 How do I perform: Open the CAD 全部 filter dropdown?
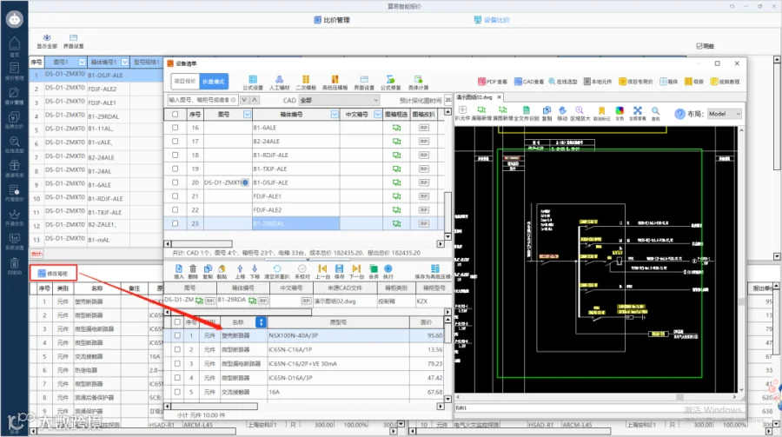coord(339,100)
